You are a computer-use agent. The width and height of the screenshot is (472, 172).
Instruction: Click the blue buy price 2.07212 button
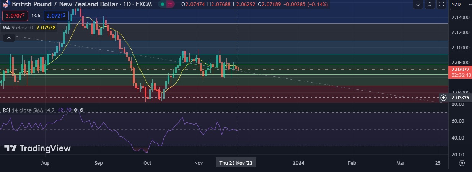tap(56, 16)
